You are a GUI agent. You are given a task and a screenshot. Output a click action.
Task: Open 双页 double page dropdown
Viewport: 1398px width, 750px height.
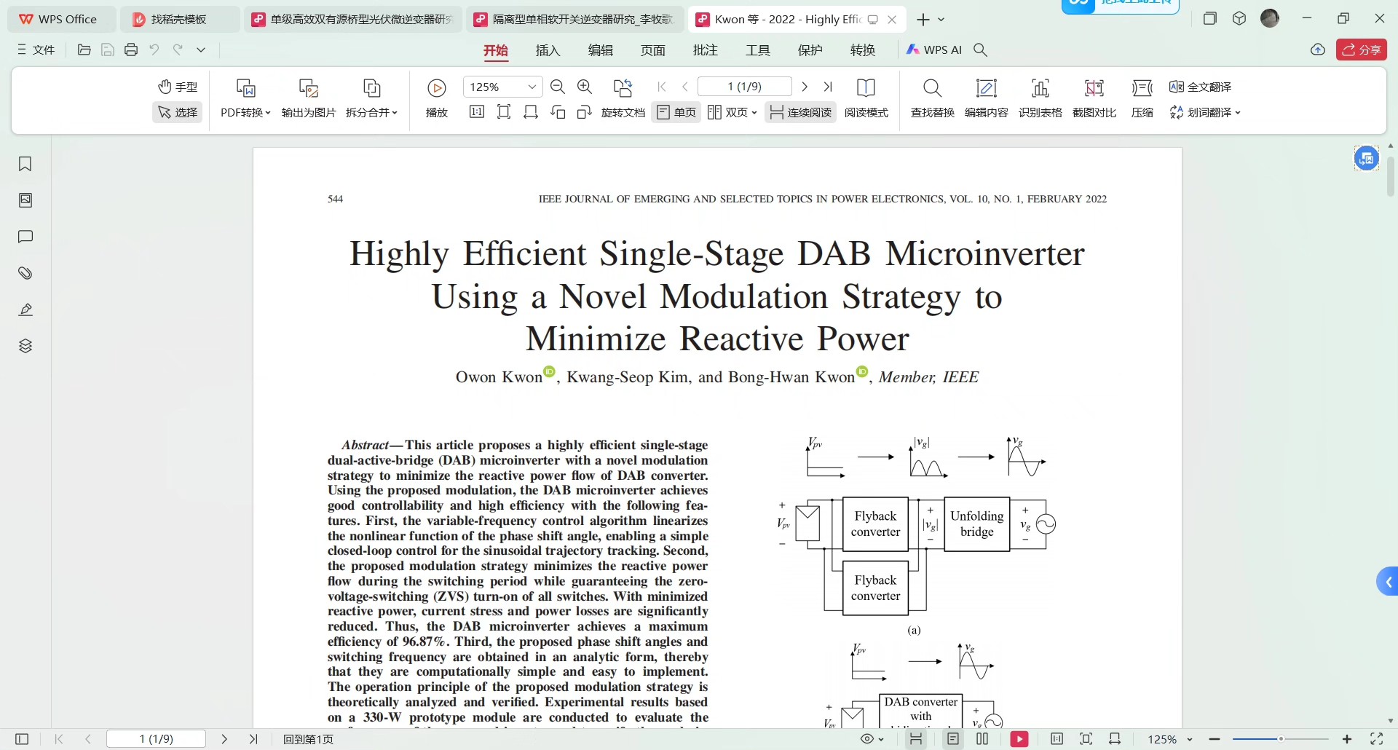coord(732,112)
